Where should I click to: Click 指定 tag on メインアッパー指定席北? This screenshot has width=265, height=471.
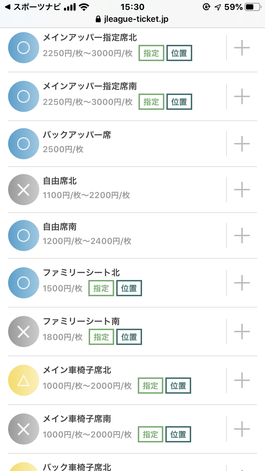[151, 53]
